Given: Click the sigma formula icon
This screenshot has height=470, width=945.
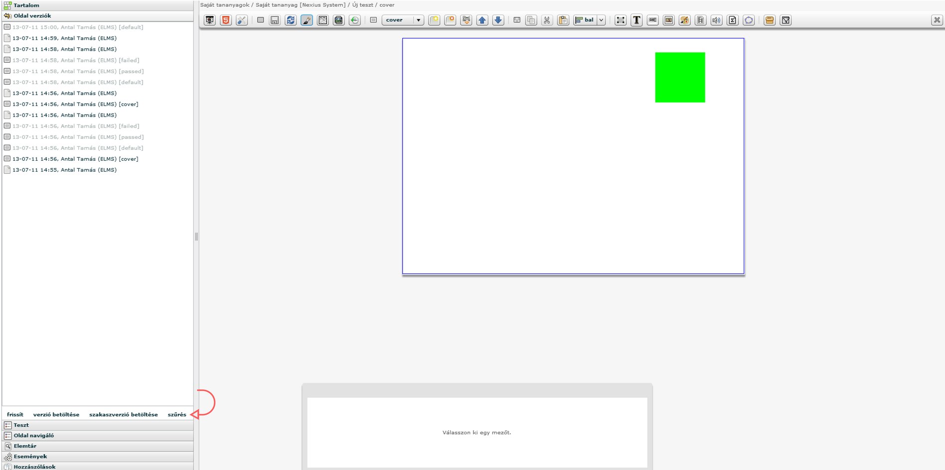Looking at the screenshot, I should click(x=732, y=20).
